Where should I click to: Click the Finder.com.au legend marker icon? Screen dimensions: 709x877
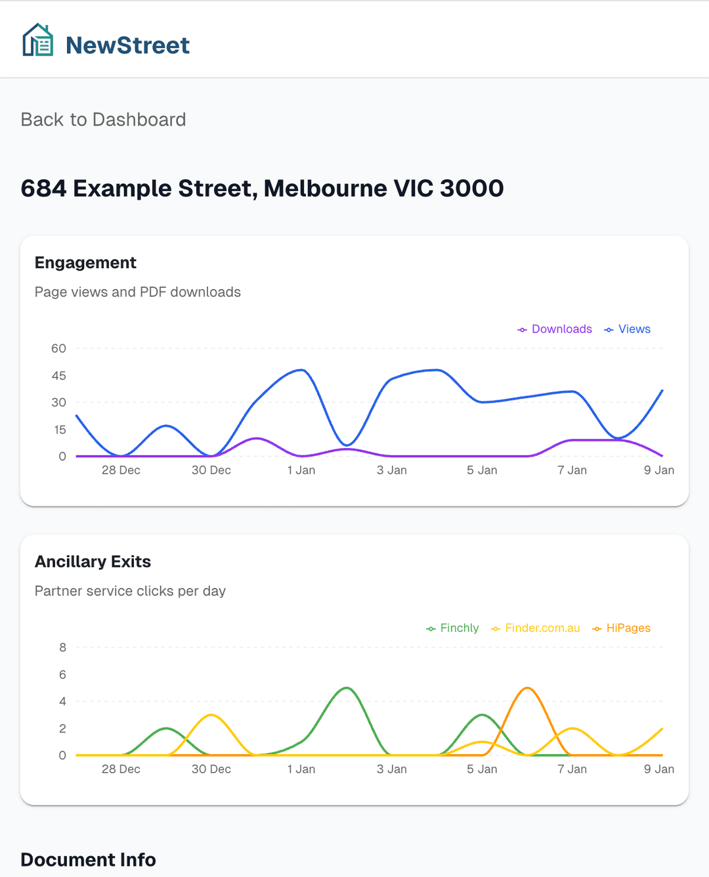494,628
